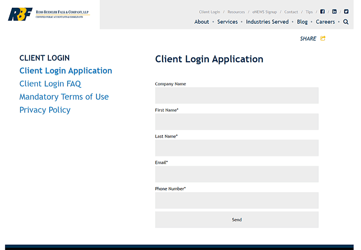Submit the form with the Send button

click(x=237, y=219)
